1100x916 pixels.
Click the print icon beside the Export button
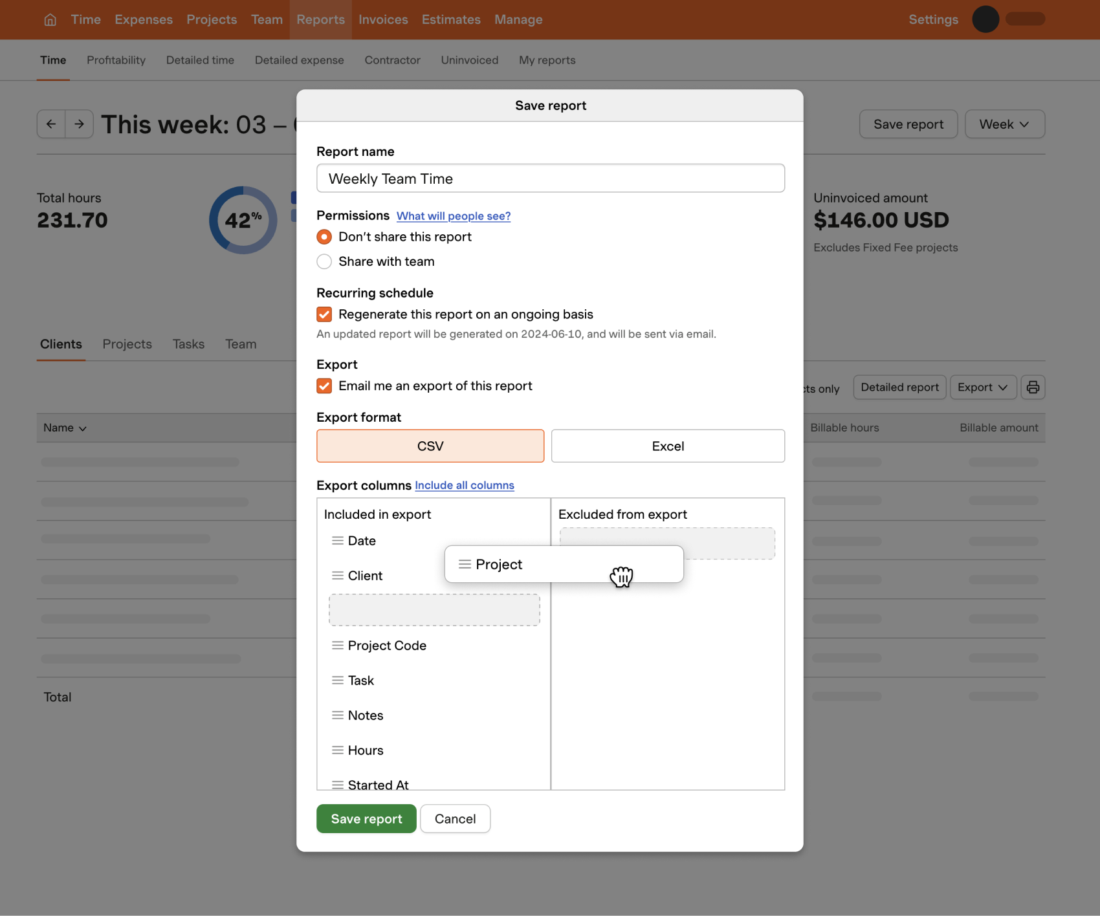coord(1033,387)
